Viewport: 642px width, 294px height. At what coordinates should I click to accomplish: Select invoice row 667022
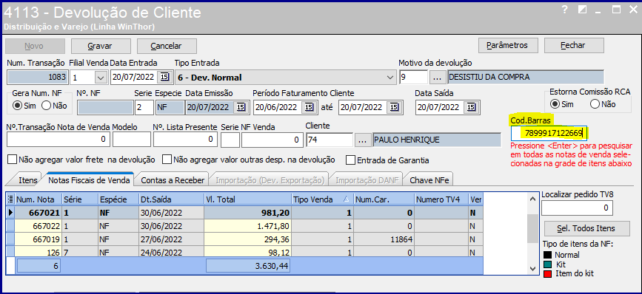click(244, 225)
